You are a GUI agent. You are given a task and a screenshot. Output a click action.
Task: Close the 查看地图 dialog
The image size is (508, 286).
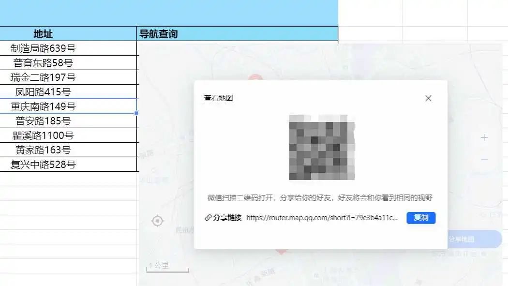pos(428,98)
